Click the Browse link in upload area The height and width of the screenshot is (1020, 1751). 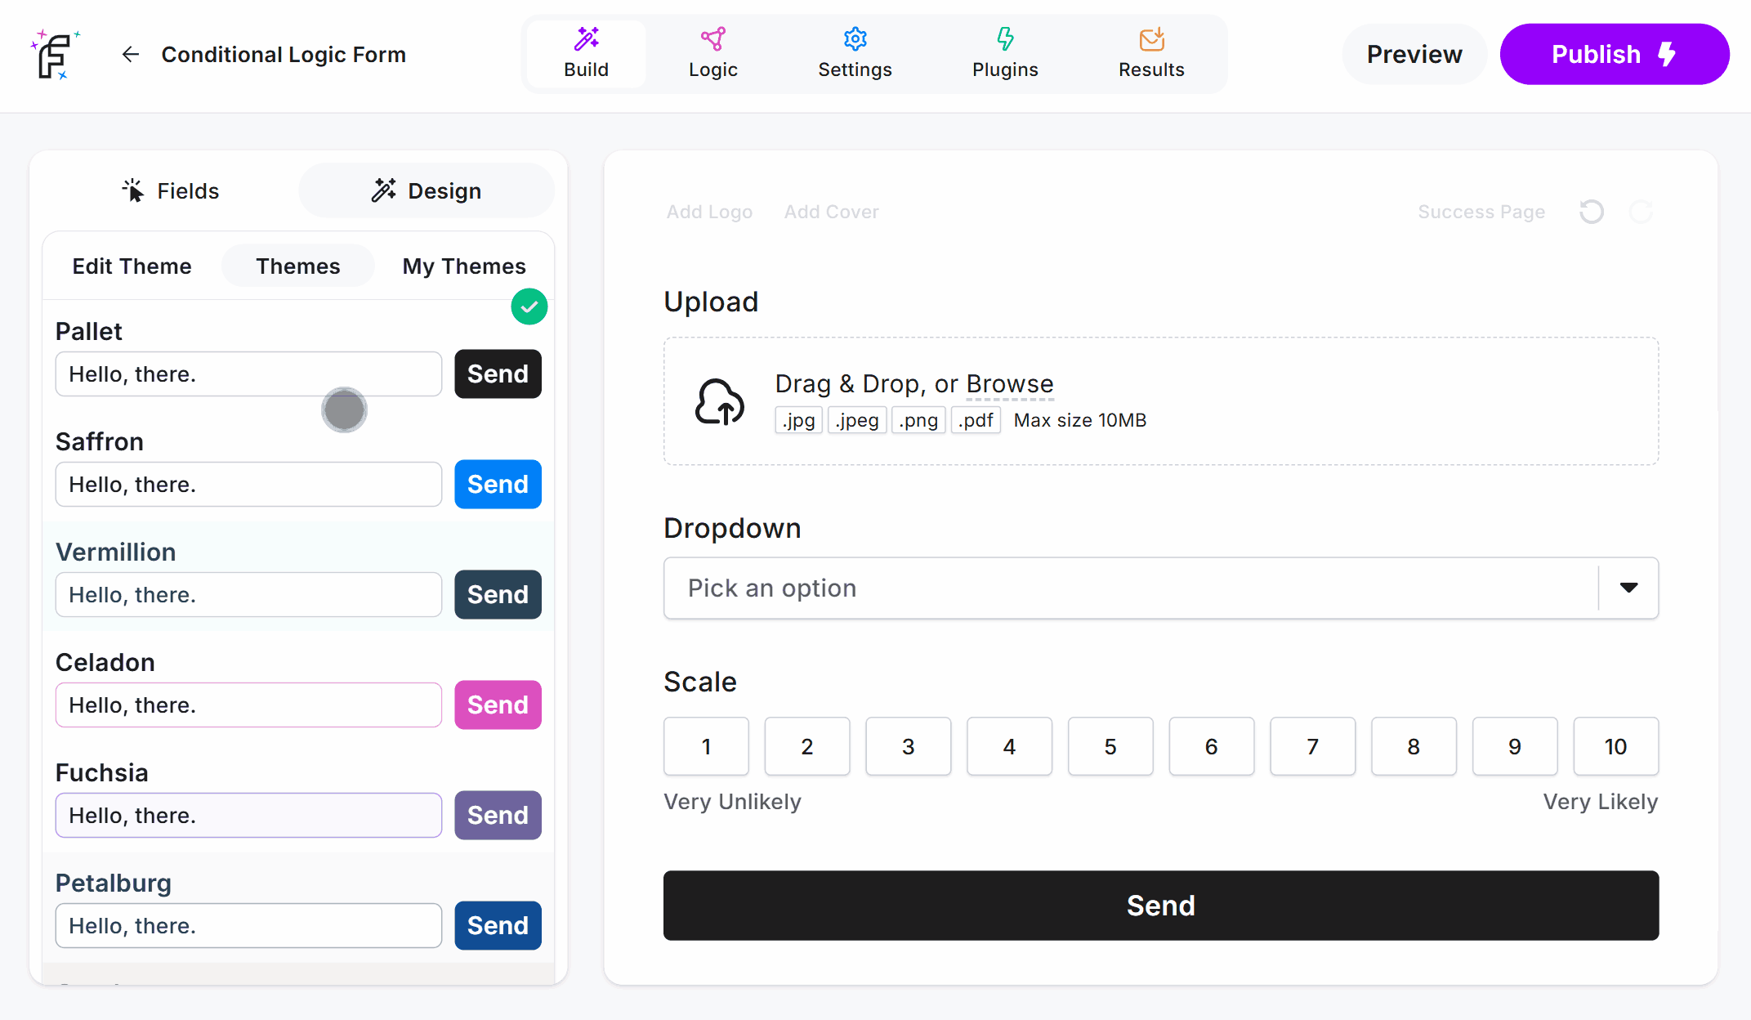1010,384
